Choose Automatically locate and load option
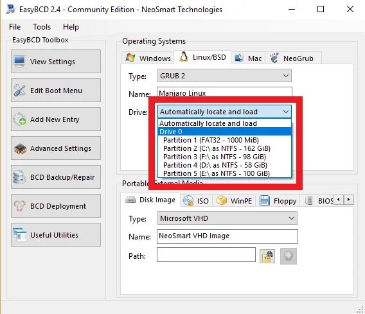 click(x=224, y=123)
